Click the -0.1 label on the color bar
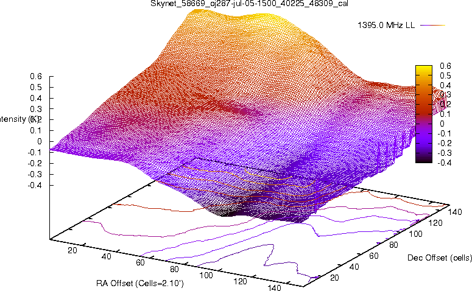Screen dimensions: 472x291 click(x=445, y=133)
